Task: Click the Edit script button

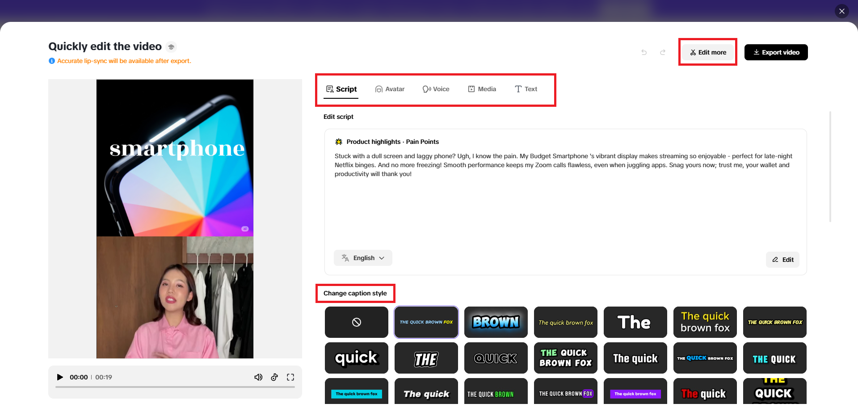Action: click(x=783, y=260)
